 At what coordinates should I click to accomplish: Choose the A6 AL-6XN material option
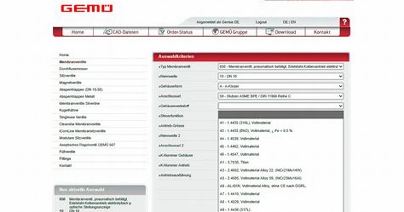point(281,186)
